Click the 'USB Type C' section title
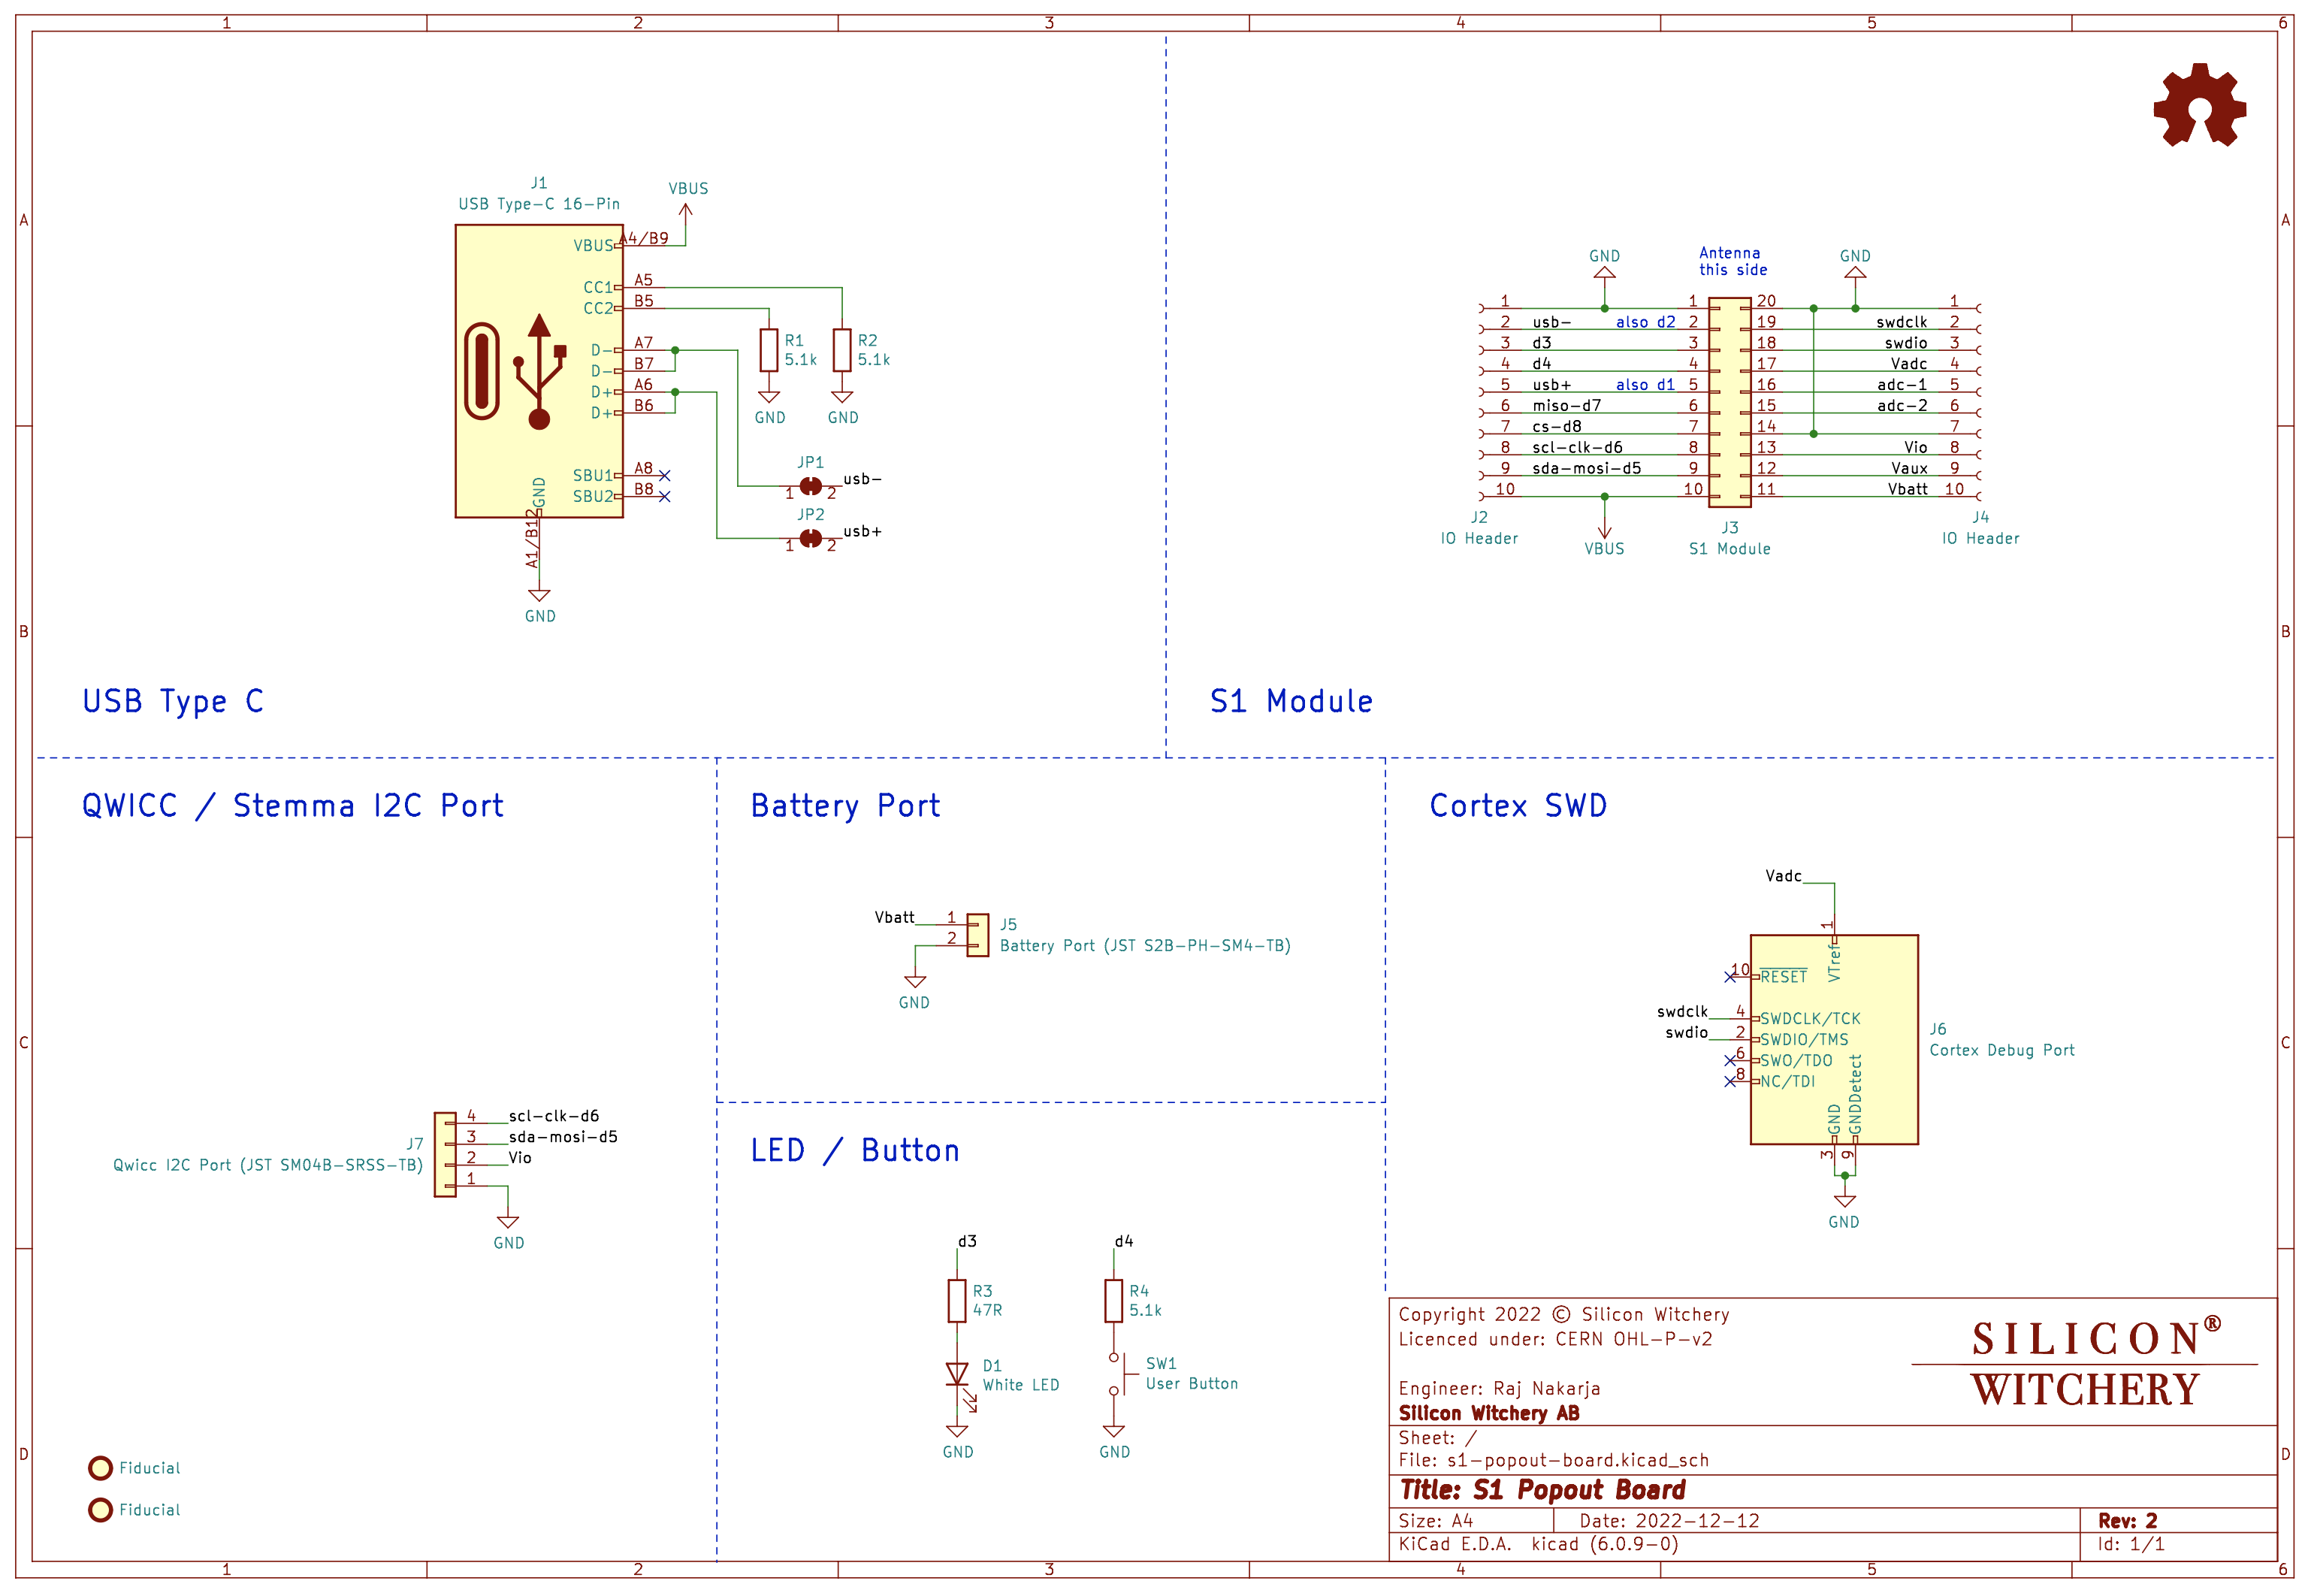2308x1596 pixels. (173, 702)
